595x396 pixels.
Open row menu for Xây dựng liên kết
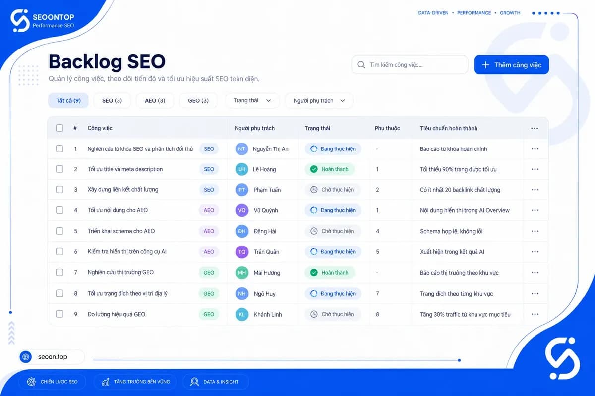pos(535,190)
